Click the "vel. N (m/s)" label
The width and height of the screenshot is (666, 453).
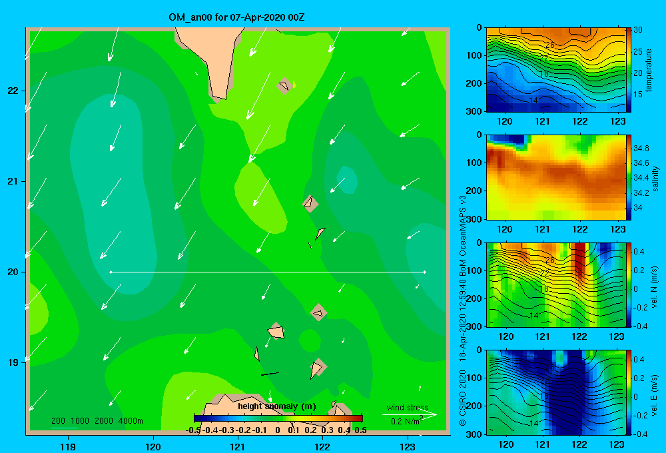tap(655, 287)
